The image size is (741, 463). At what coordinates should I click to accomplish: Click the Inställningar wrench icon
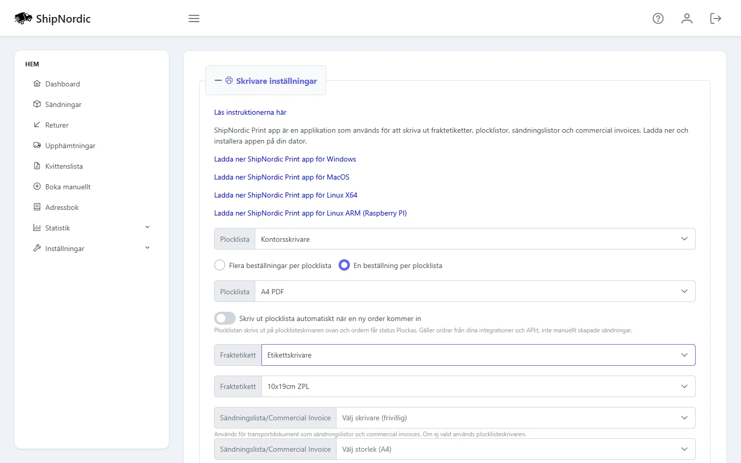pyautogui.click(x=37, y=248)
